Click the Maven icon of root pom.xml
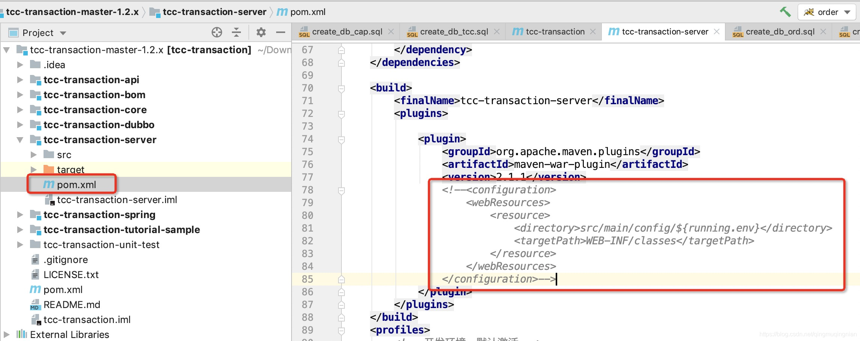This screenshot has width=860, height=341. pos(35,290)
